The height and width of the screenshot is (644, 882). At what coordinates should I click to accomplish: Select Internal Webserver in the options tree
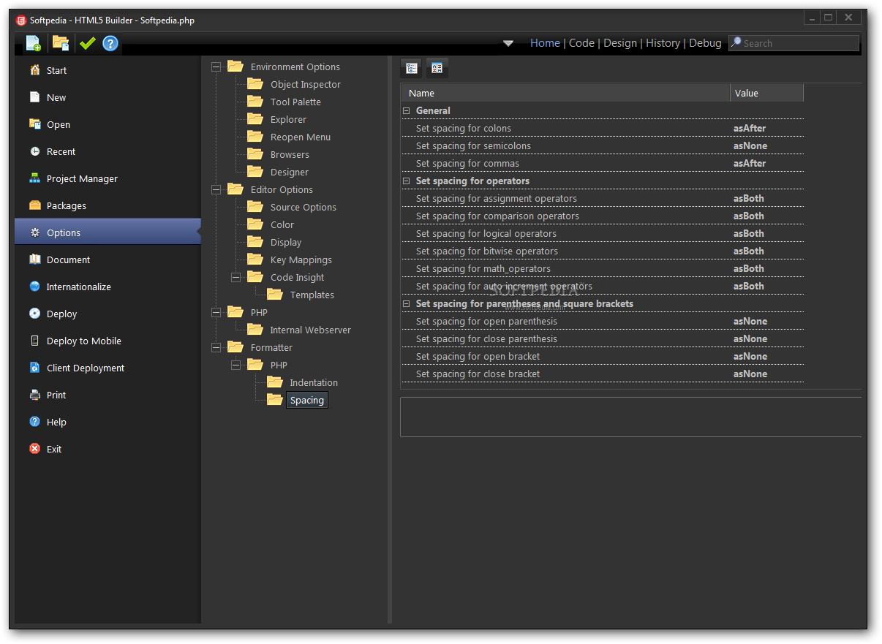coord(311,330)
